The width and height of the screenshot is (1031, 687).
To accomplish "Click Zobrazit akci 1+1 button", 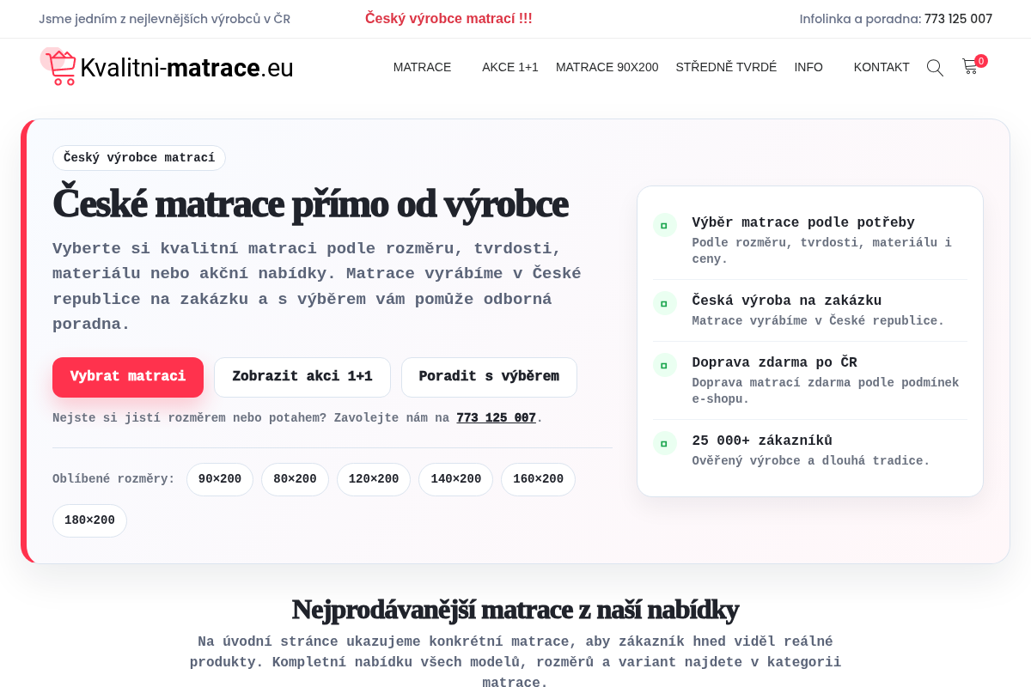I will [x=302, y=377].
